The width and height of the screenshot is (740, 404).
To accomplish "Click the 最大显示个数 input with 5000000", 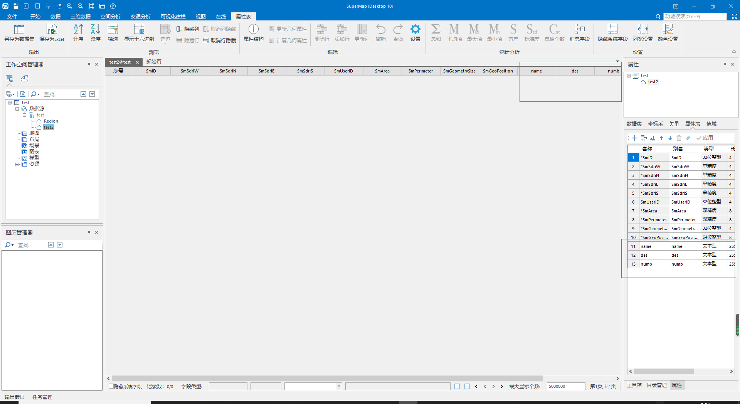I will (x=566, y=386).
